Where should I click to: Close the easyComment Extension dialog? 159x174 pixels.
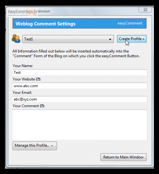[x=145, y=10]
